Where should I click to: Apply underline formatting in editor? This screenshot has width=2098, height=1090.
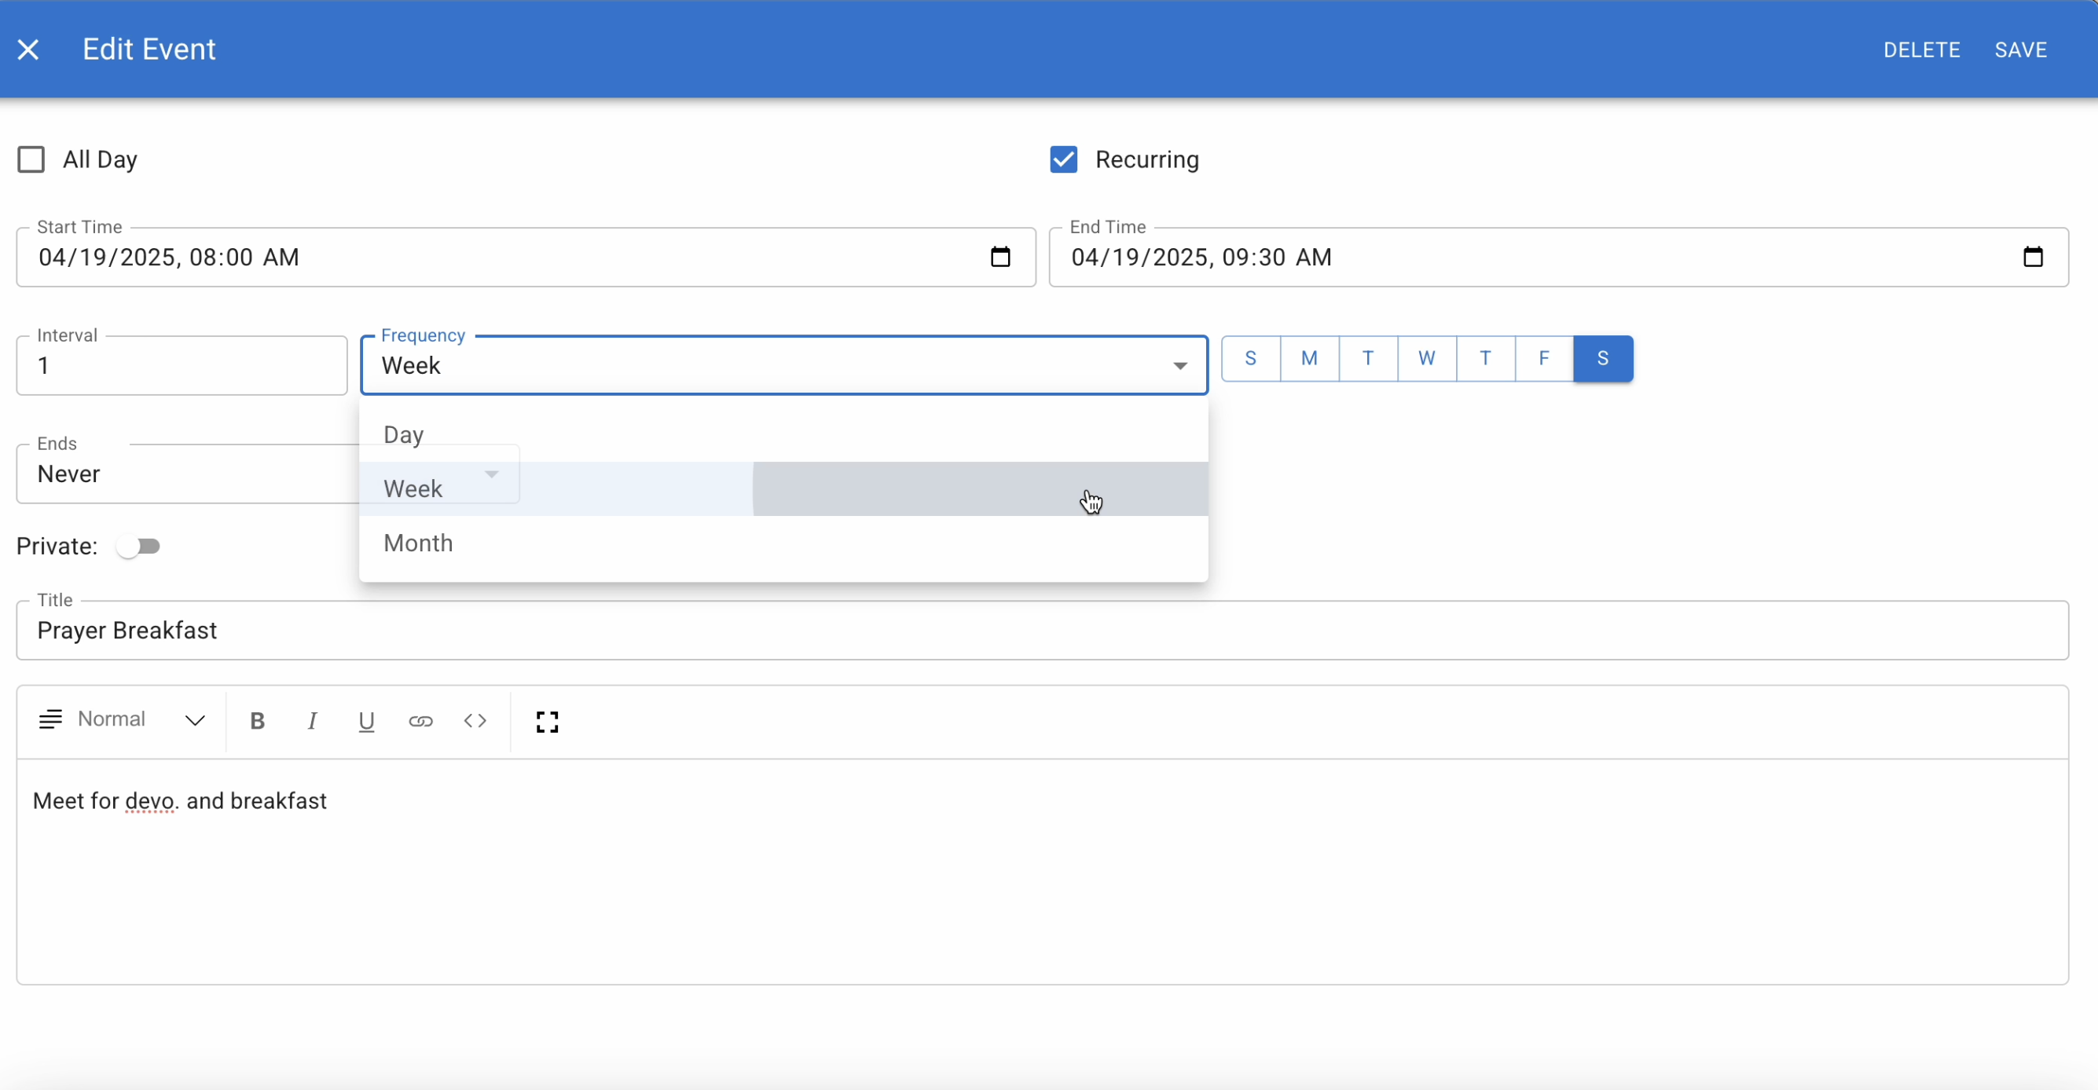tap(366, 721)
